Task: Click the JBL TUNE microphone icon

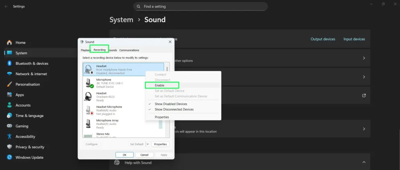Action: pos(89,83)
